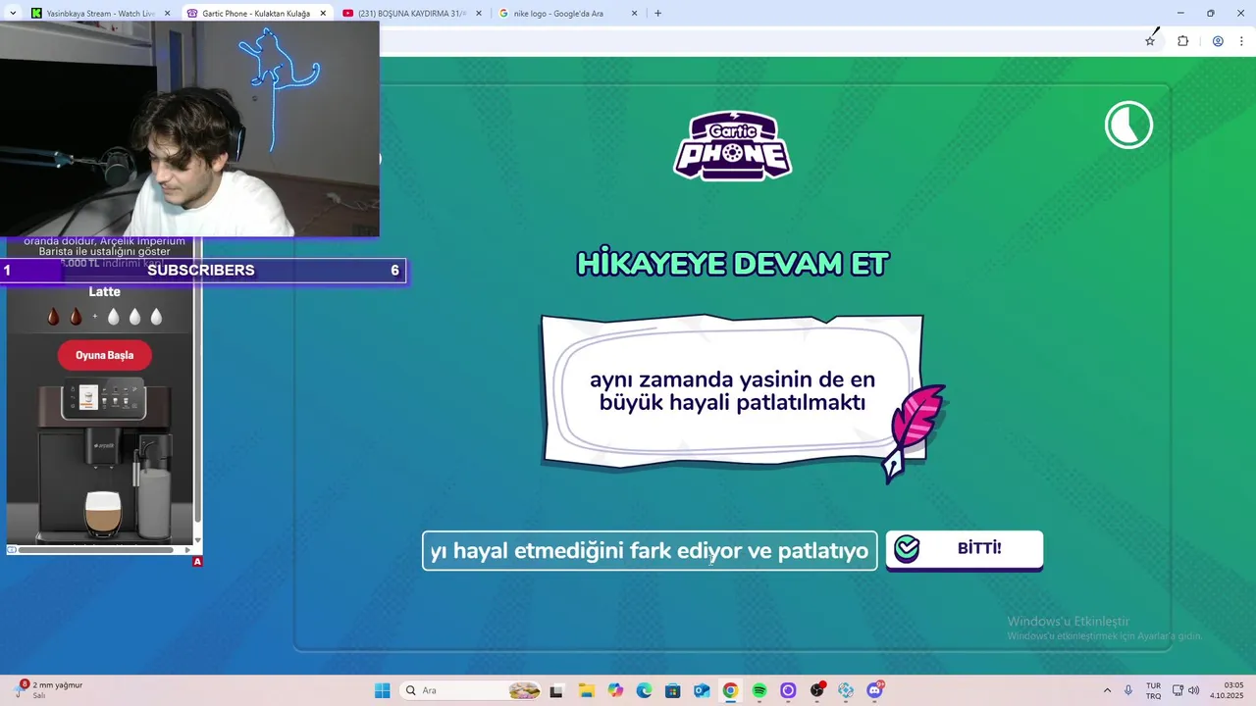The width and height of the screenshot is (1256, 706).
Task: Launch Copilot from the taskbar
Action: click(615, 690)
